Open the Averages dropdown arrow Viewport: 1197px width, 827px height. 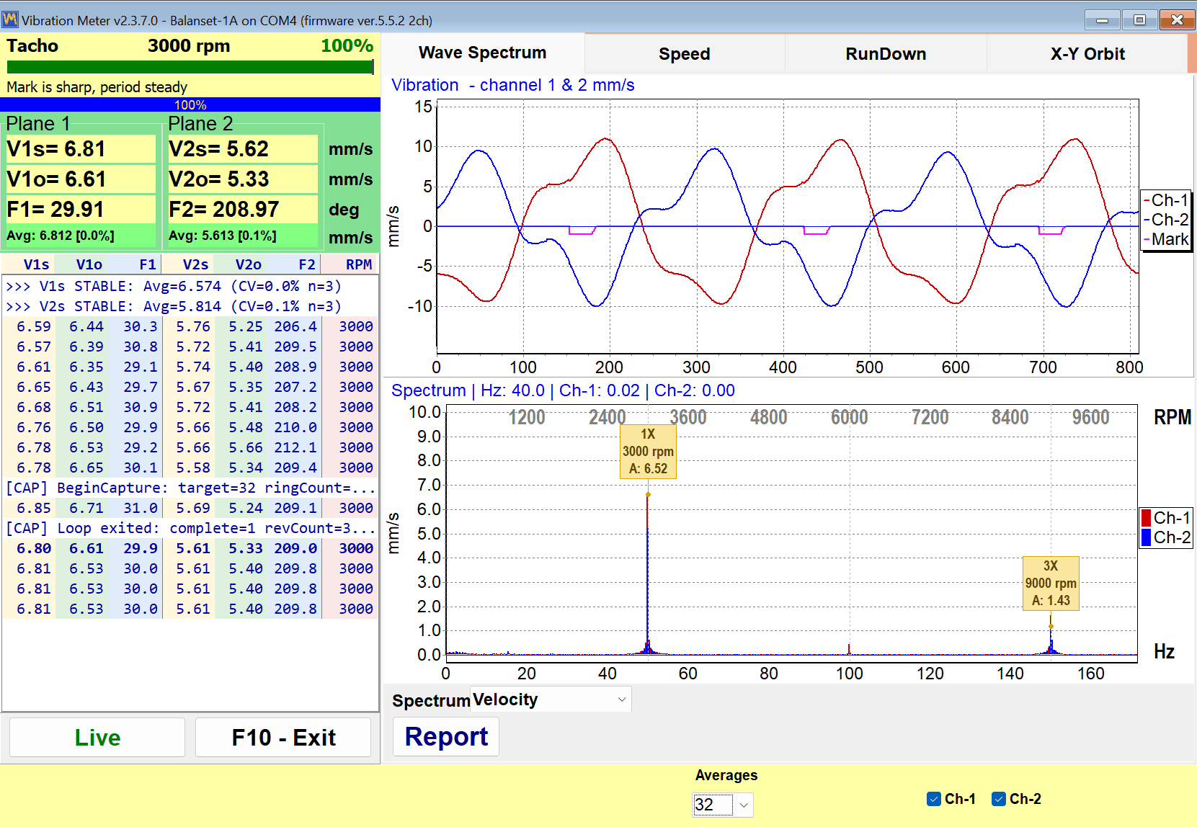(x=744, y=805)
